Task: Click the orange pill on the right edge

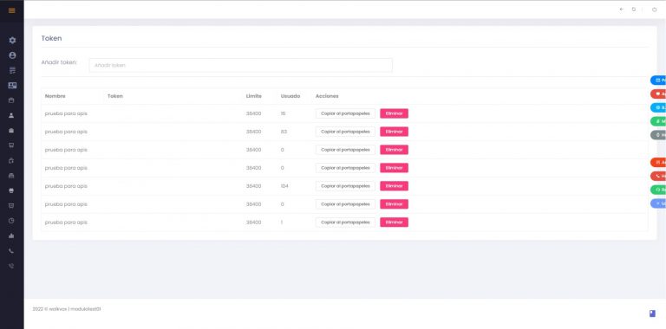Action: 658,163
